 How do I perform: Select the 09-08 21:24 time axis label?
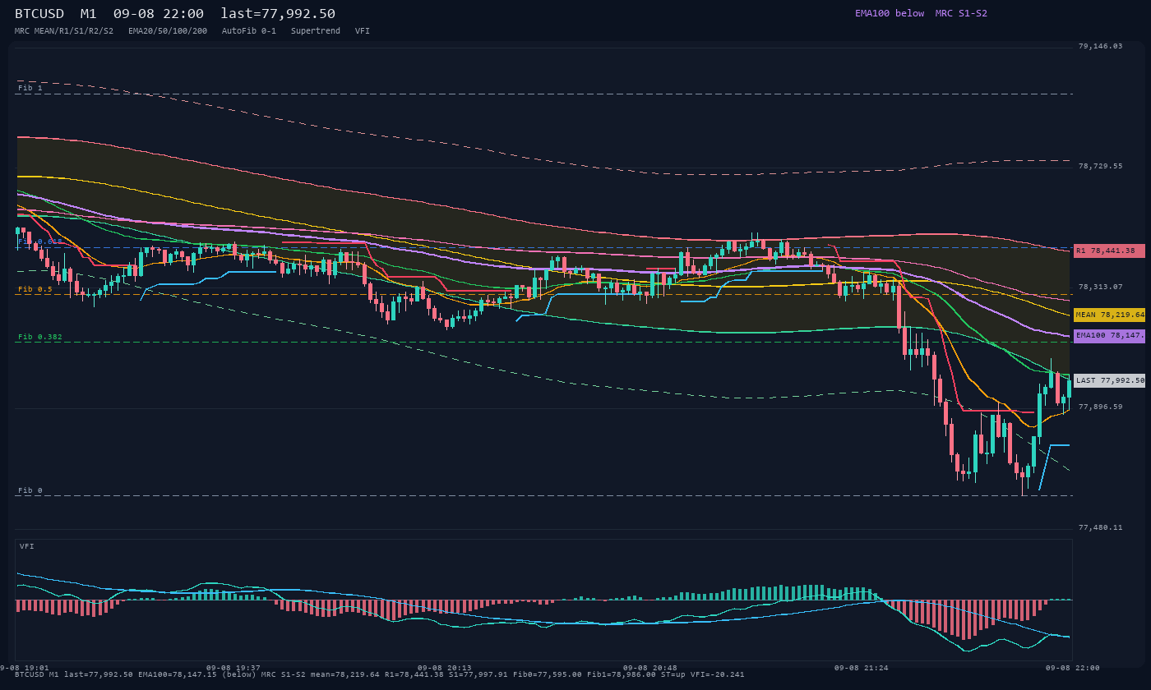[862, 668]
